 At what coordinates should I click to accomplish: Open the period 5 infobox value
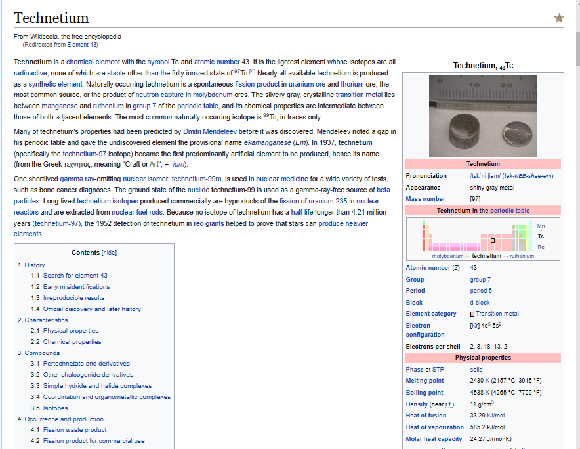coord(481,291)
